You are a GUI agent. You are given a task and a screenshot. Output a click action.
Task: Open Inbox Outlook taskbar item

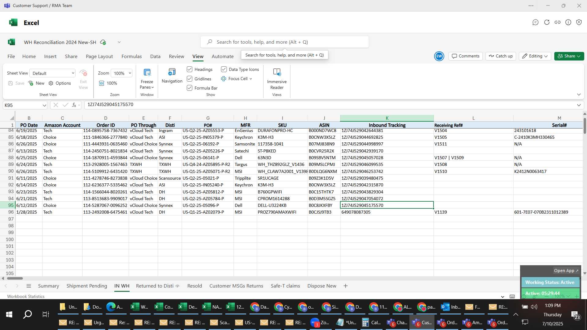tap(451, 307)
